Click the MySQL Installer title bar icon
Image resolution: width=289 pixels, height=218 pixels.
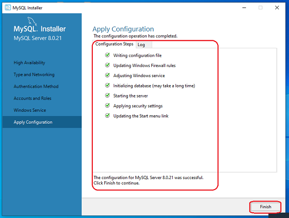tap(8, 8)
